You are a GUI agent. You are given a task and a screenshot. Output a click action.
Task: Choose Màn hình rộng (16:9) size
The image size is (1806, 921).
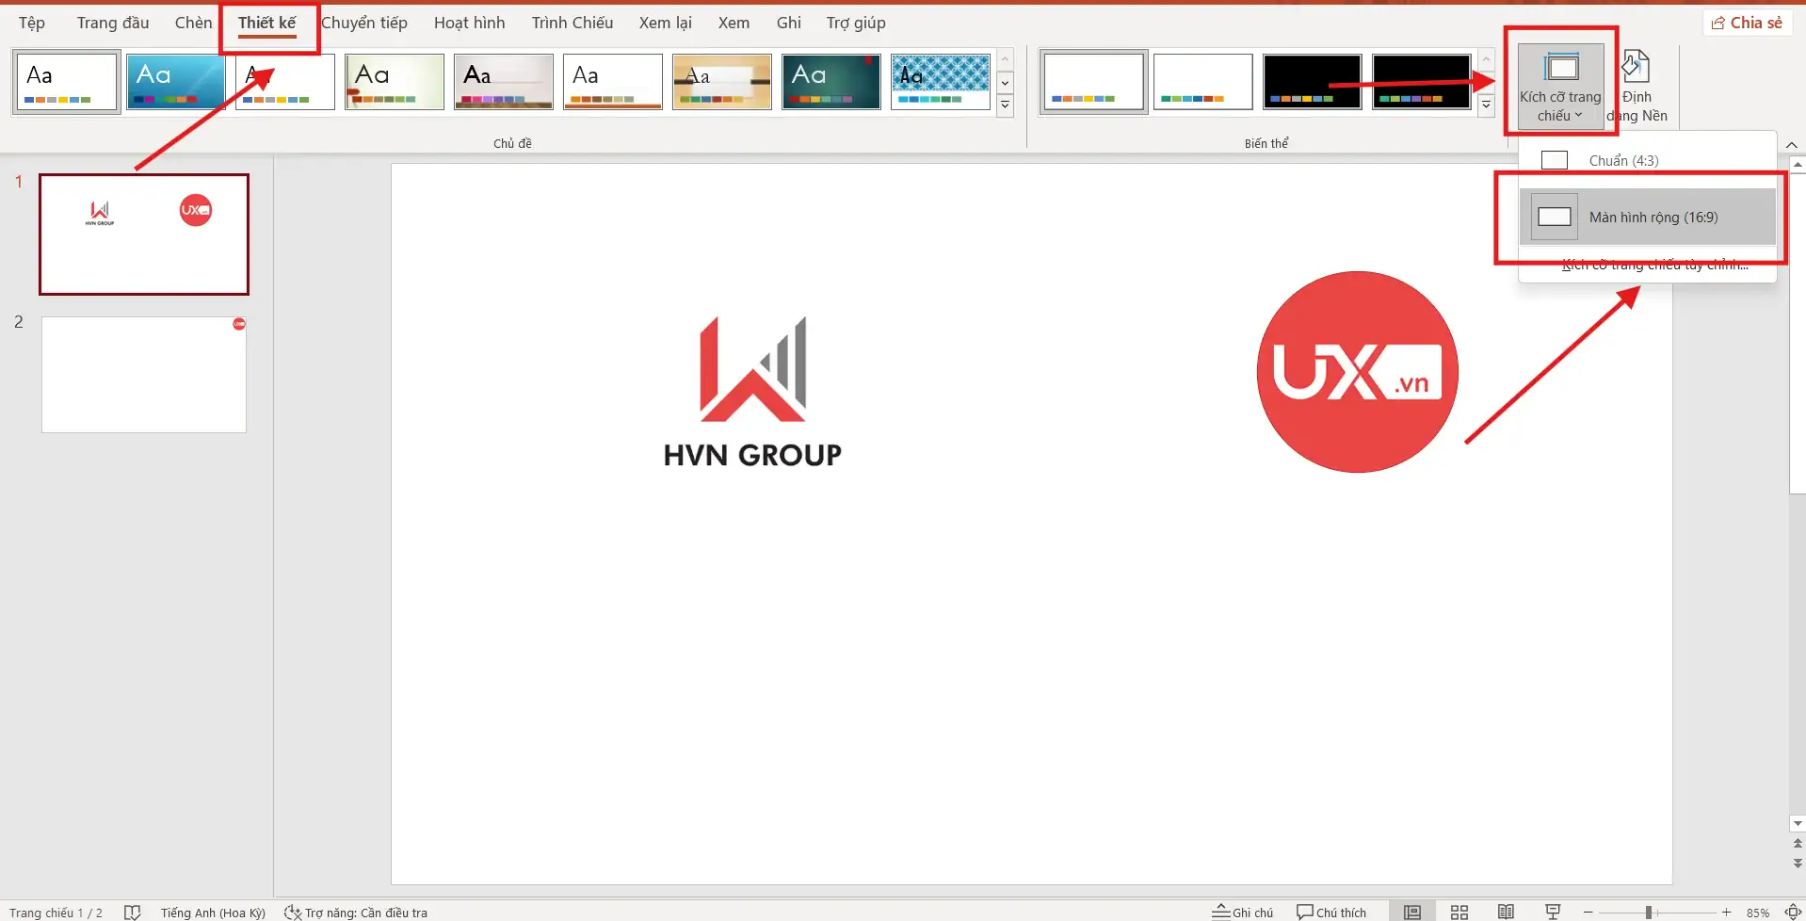point(1648,217)
